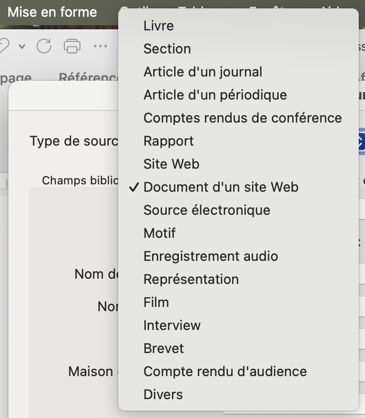
Task: Switch to the Références ribbon tab
Action: [89, 78]
